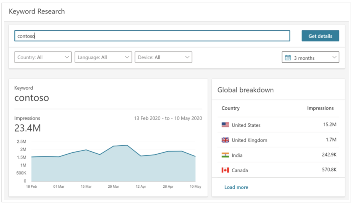Click the 242.9K impressions value
The image size is (353, 205).
(x=329, y=155)
